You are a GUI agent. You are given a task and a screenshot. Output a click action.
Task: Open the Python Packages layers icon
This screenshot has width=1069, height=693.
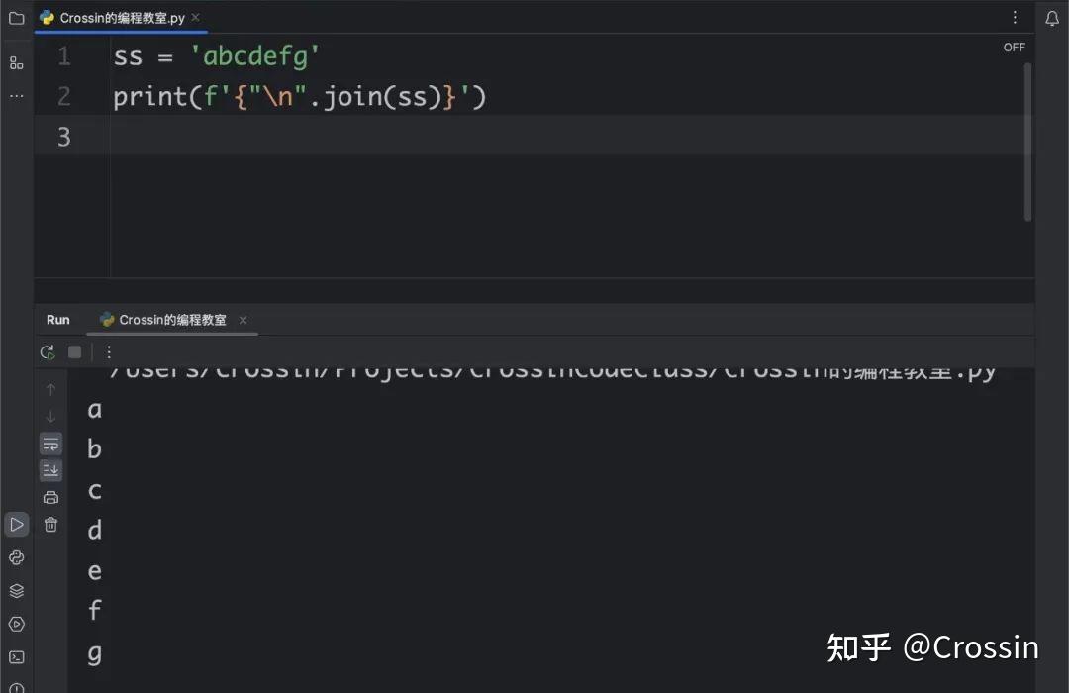click(x=16, y=591)
